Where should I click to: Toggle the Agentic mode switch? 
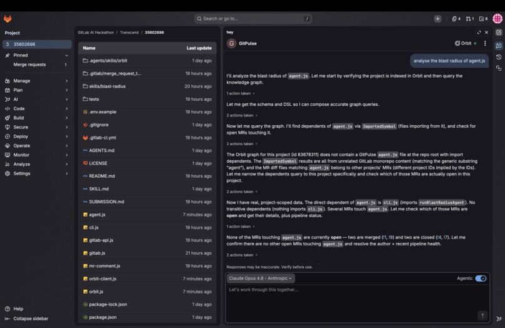point(481,279)
